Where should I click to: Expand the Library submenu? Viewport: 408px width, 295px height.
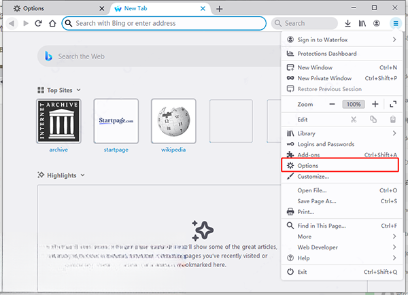[x=341, y=133]
